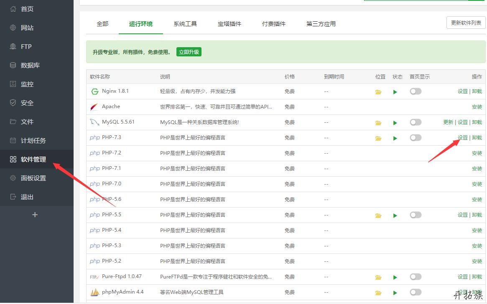Open the PHP-7.3 folder location icon
The height and width of the screenshot is (304, 487).
pos(378,138)
